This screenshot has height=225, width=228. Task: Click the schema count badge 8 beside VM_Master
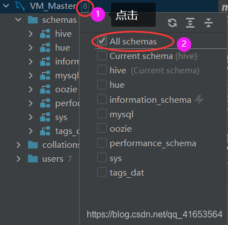[x=85, y=6]
